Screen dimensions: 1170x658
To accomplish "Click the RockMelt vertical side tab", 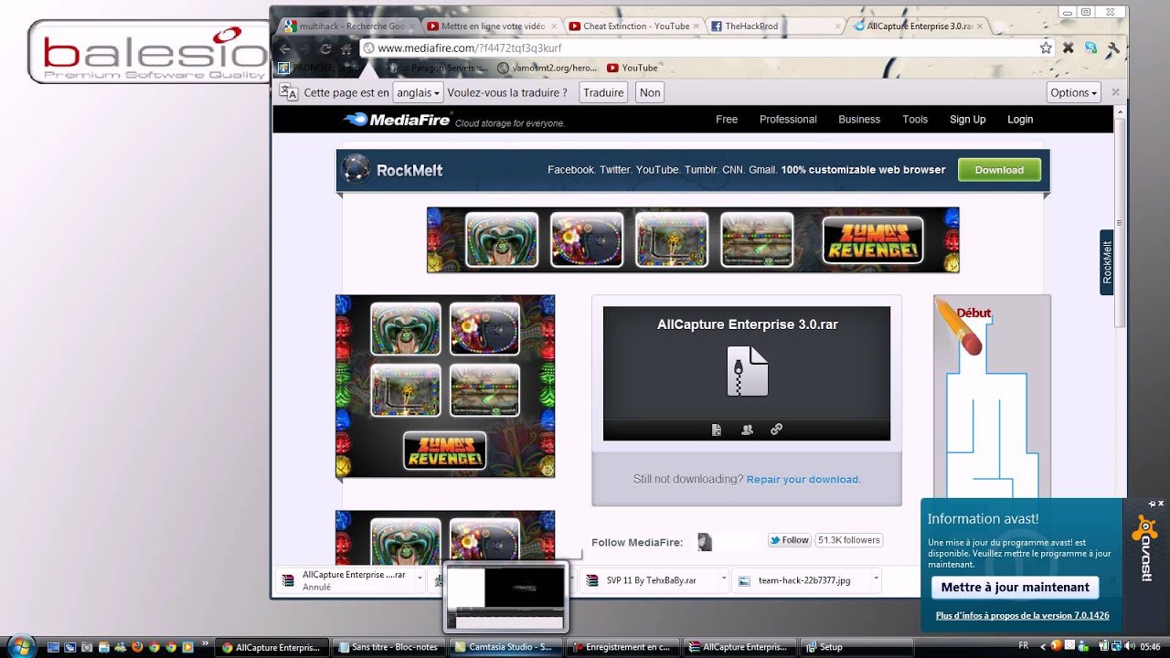I will point(1107,262).
